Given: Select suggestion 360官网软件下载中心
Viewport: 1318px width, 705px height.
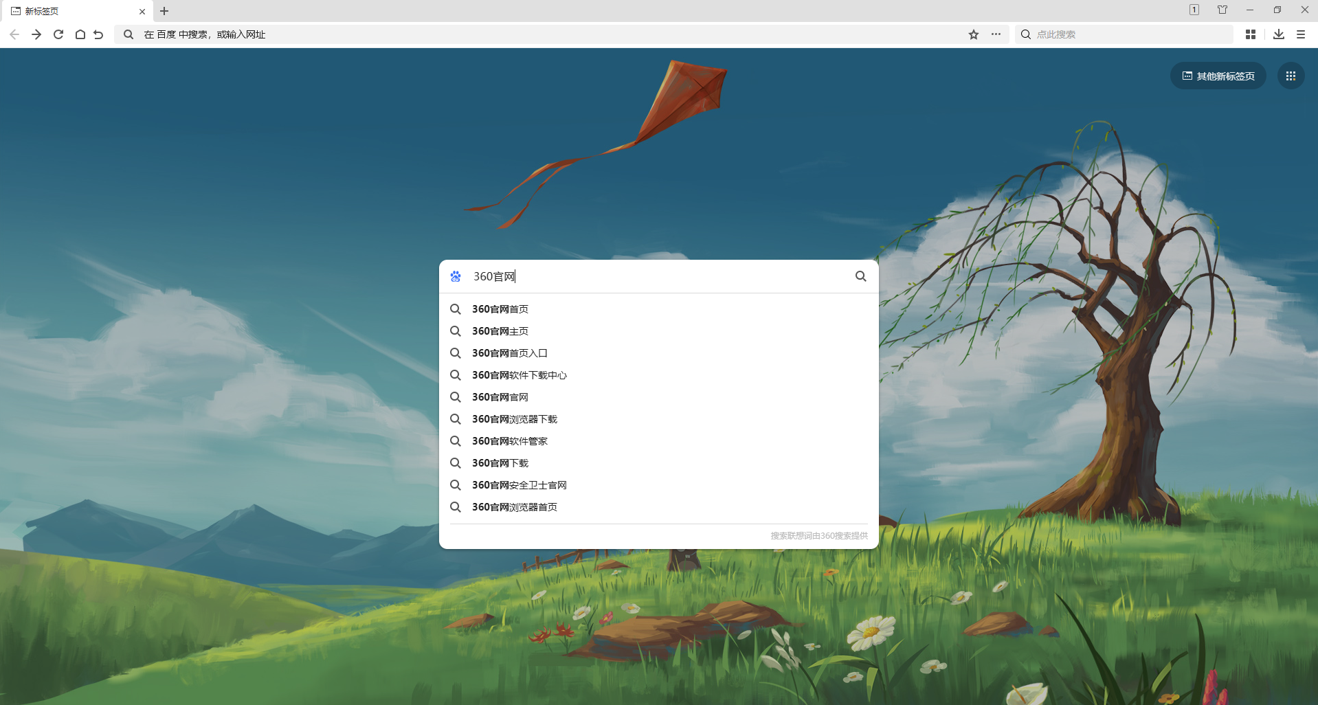Looking at the screenshot, I should pos(659,375).
